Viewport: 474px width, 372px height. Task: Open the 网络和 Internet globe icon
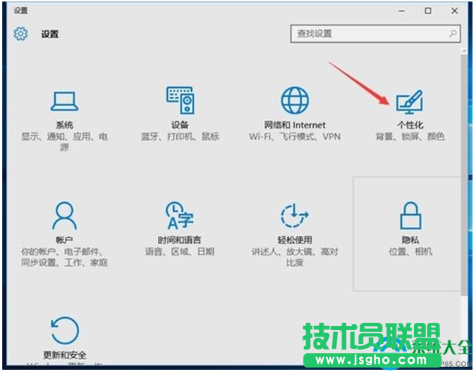(x=295, y=100)
